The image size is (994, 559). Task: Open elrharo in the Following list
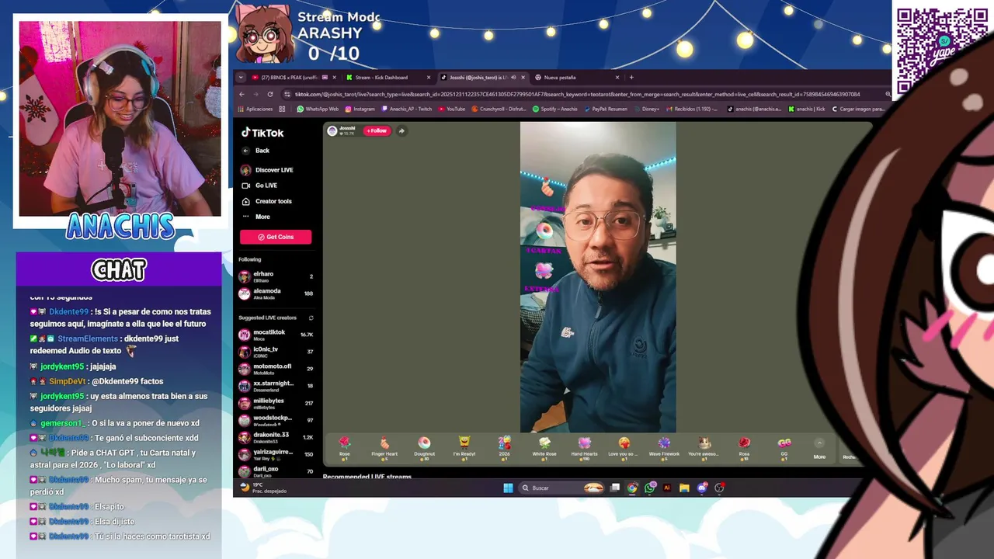(x=276, y=276)
